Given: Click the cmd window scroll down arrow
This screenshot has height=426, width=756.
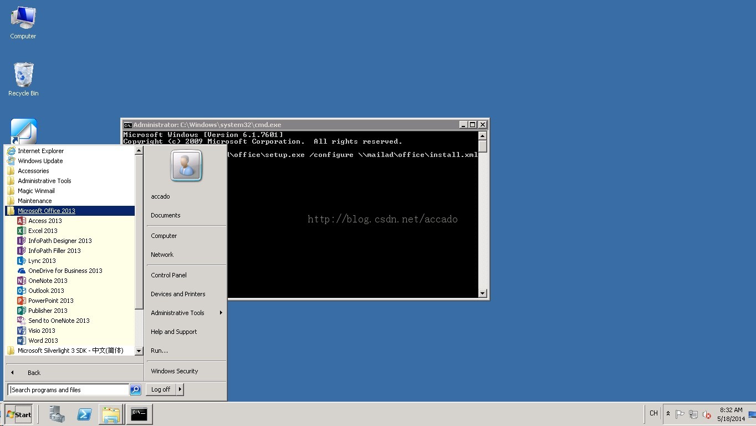Looking at the screenshot, I should coord(482,293).
